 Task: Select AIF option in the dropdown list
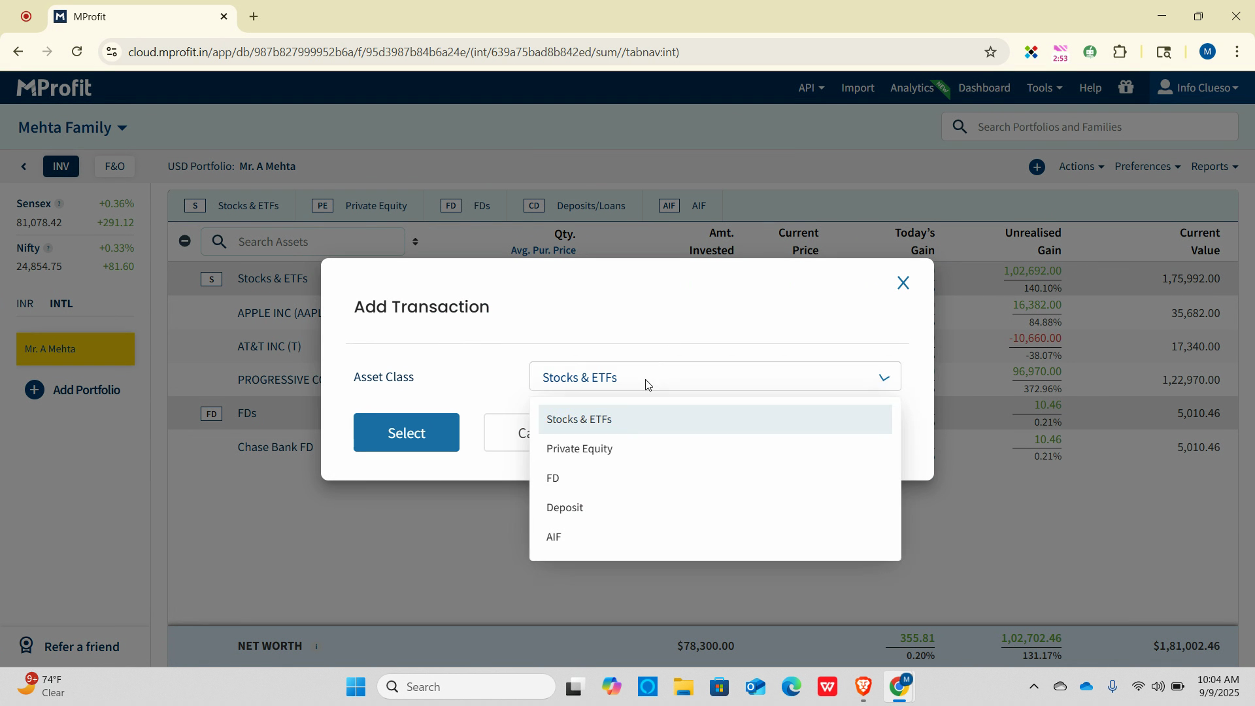(554, 537)
